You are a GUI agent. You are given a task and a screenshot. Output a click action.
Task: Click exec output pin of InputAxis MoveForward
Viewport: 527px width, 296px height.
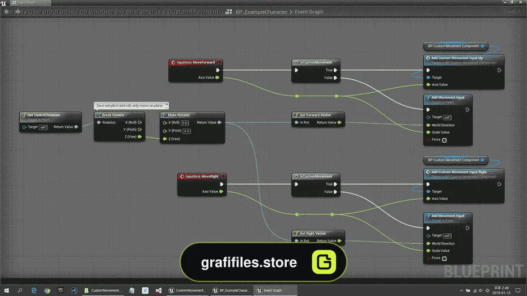click(x=218, y=70)
